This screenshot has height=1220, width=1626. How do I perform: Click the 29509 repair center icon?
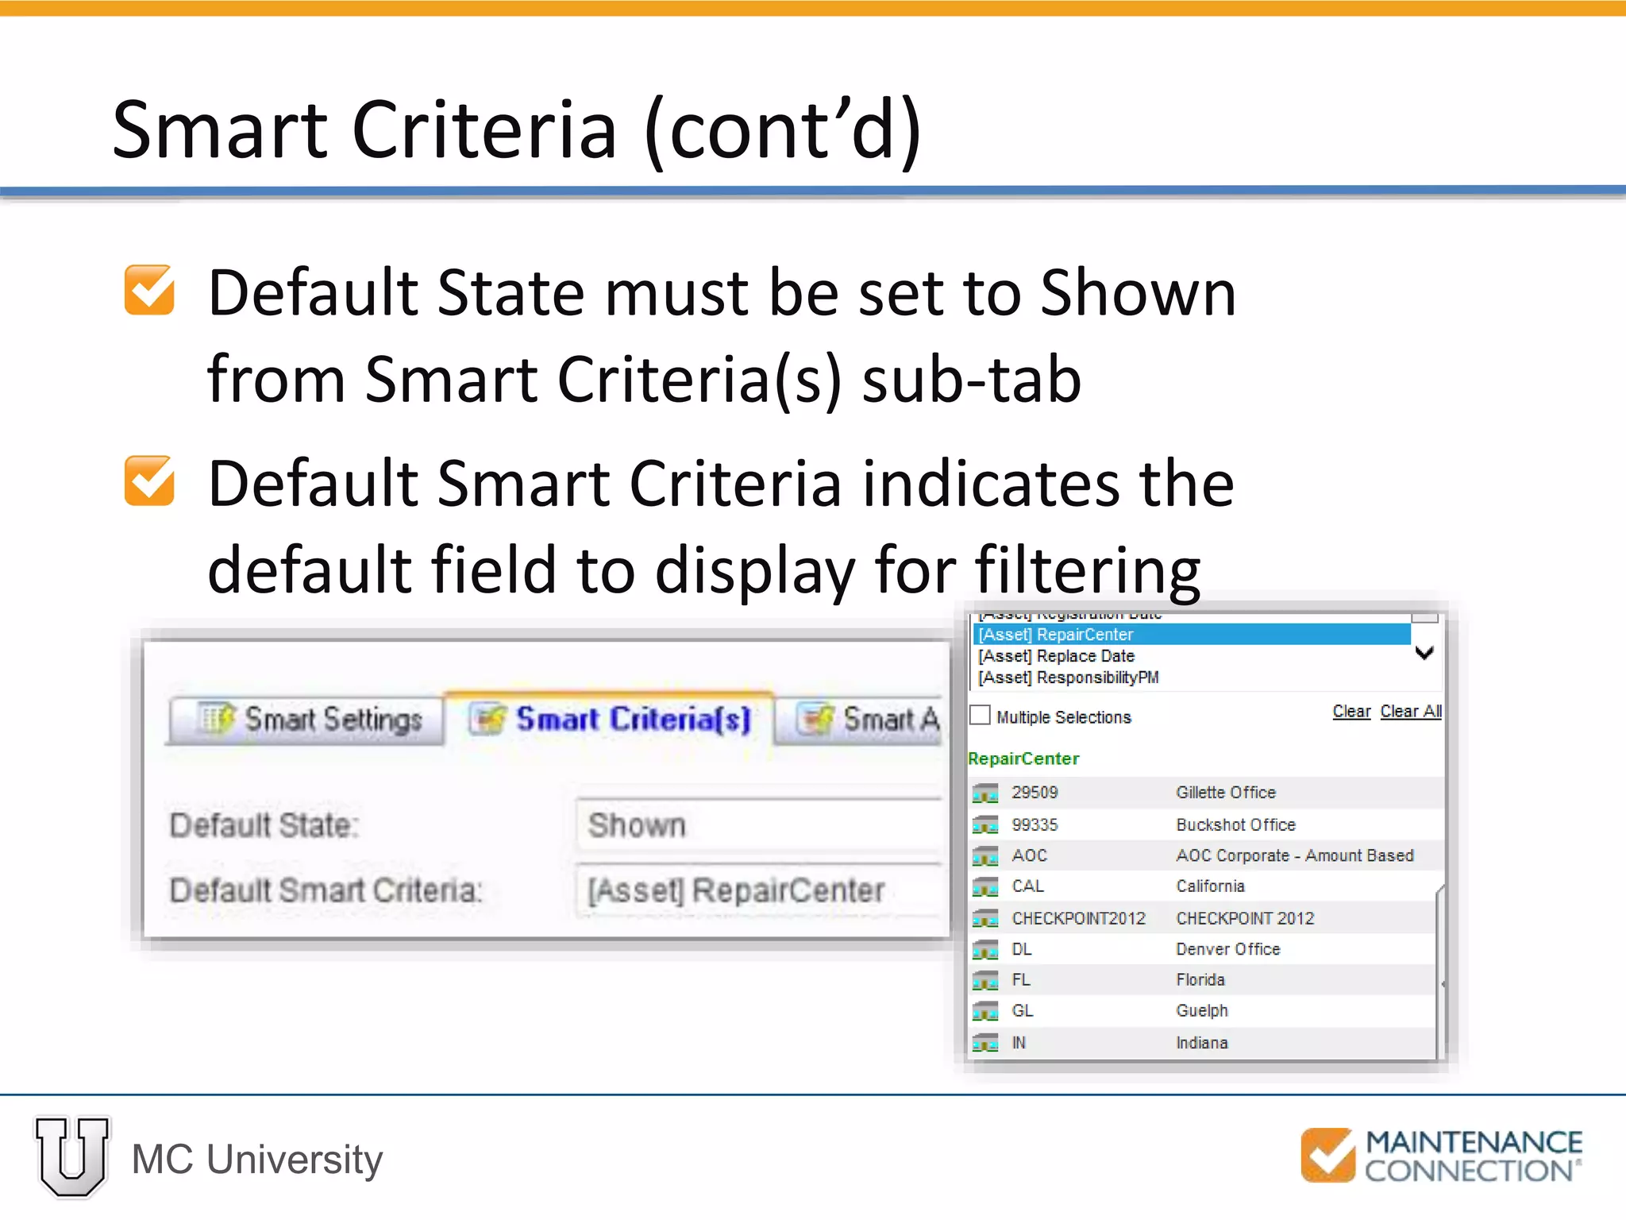tap(985, 793)
